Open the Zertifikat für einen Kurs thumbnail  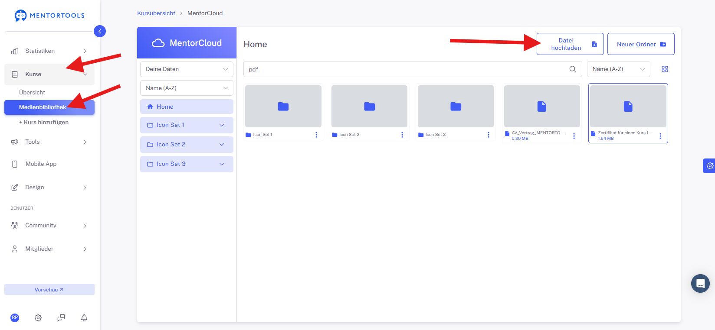coord(628,106)
